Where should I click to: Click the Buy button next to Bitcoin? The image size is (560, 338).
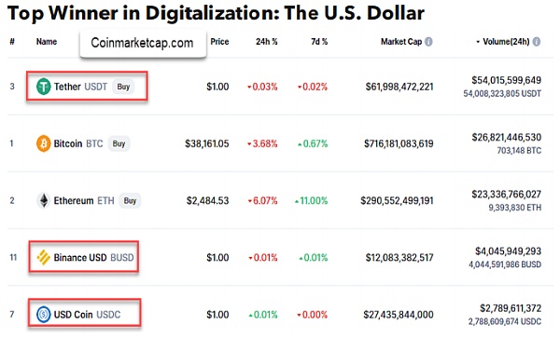pos(119,143)
